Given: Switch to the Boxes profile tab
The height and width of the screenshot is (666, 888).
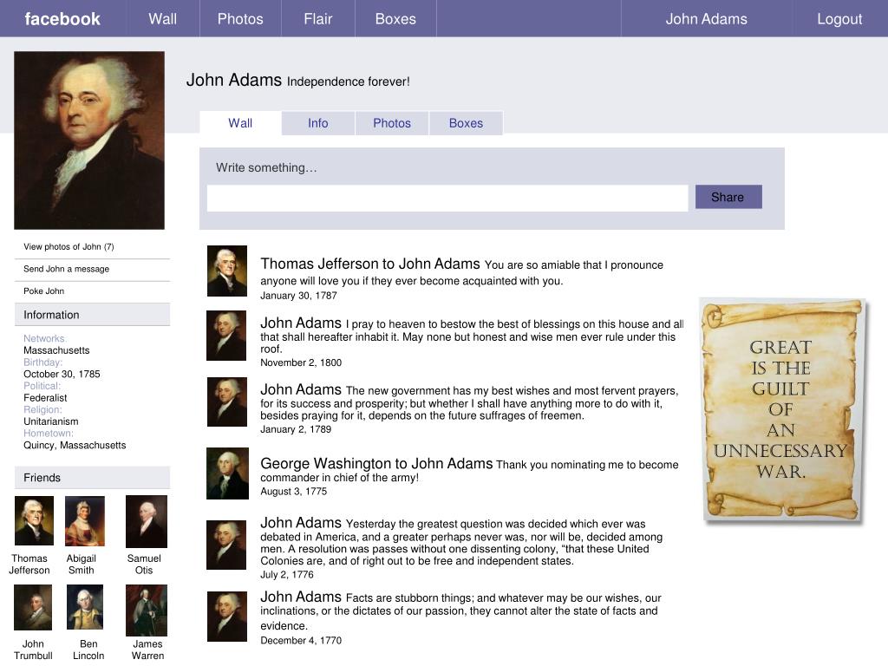Looking at the screenshot, I should 466,123.
